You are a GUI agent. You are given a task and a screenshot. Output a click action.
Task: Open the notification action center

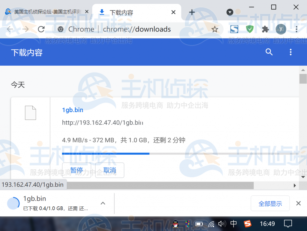(x=288, y=224)
